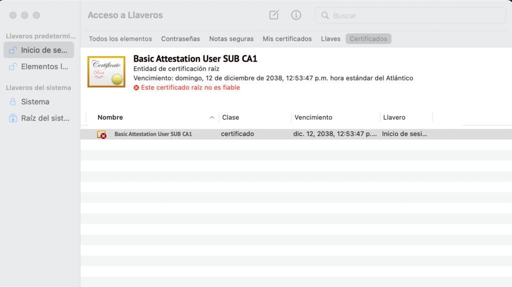Click the large Certificate Root thumbnail
This screenshot has height=287, width=512.
(x=106, y=72)
